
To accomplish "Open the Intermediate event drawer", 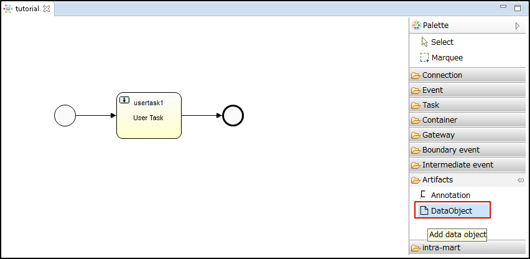I will point(468,164).
